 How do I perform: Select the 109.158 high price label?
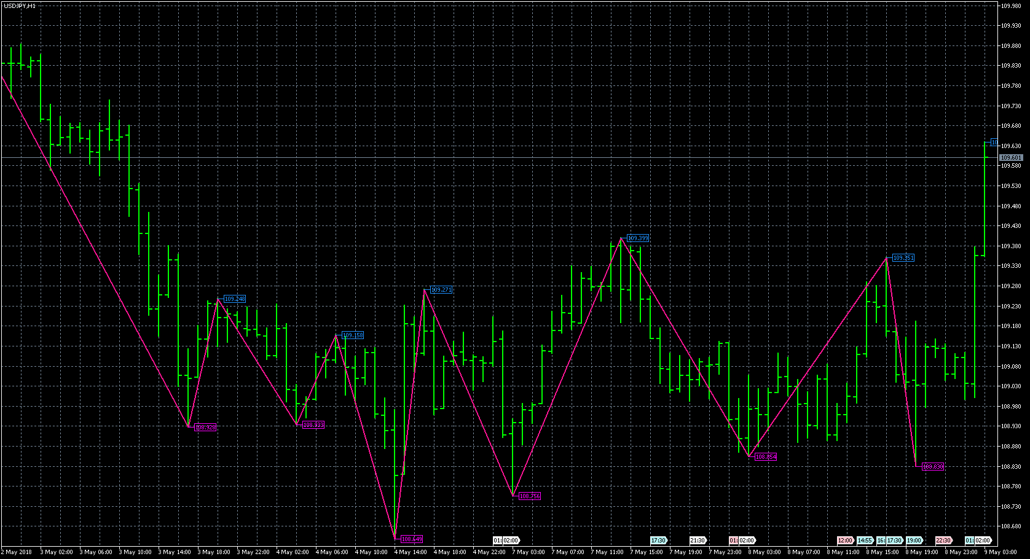point(352,335)
